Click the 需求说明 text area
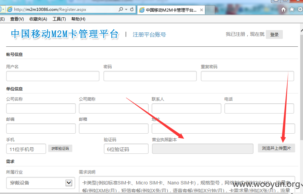This screenshot has height=194, width=303. click(x=187, y=184)
